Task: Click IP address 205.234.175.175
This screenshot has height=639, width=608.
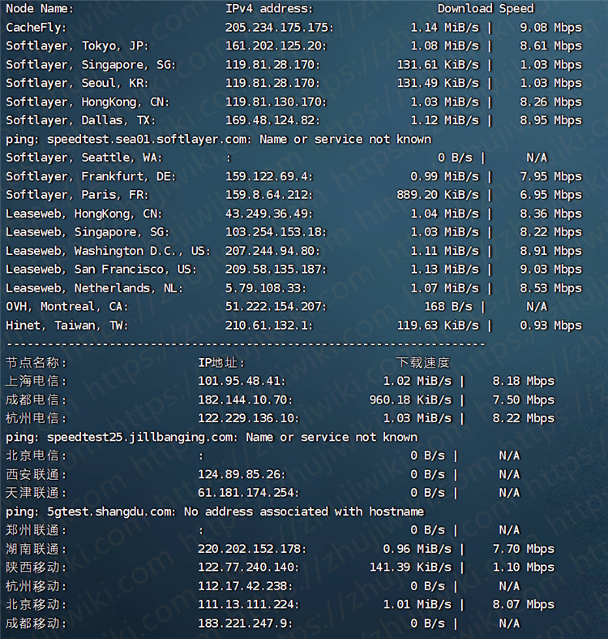Action: (279, 28)
